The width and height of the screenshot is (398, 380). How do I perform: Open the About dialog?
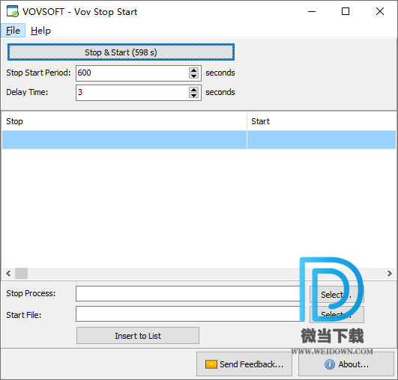pos(346,364)
